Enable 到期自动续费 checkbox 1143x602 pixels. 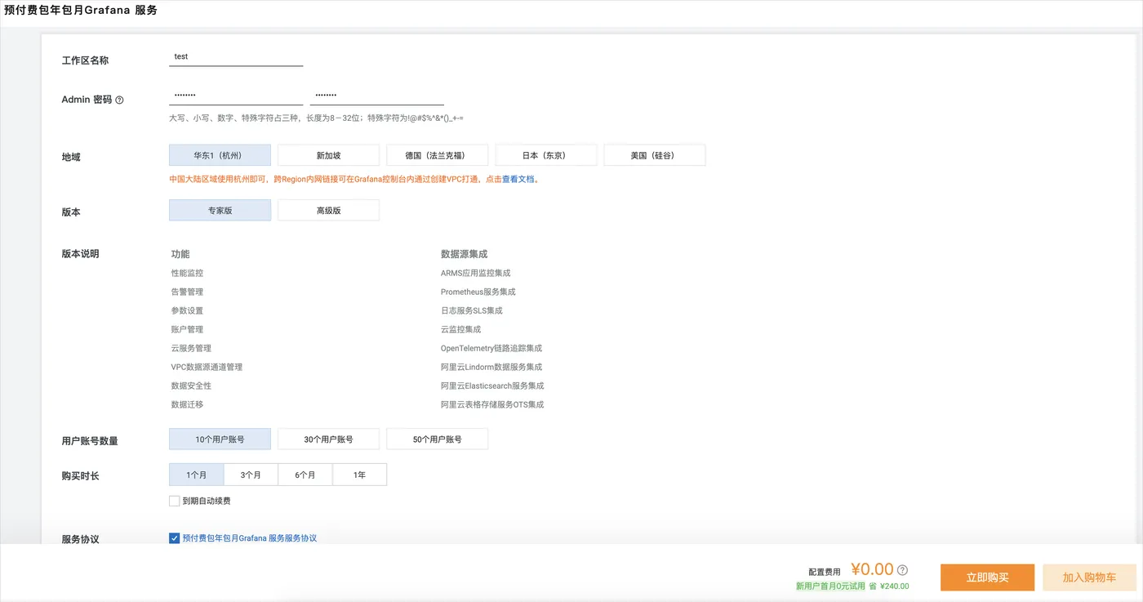(174, 501)
